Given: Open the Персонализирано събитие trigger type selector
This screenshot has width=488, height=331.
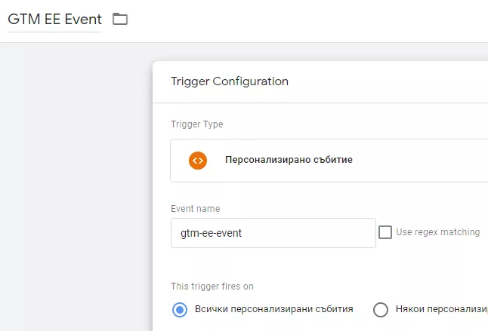Looking at the screenshot, I should coord(329,161).
